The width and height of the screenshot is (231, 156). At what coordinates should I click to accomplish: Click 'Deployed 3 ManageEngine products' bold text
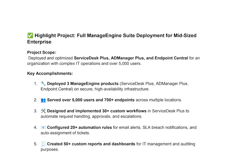point(83,84)
